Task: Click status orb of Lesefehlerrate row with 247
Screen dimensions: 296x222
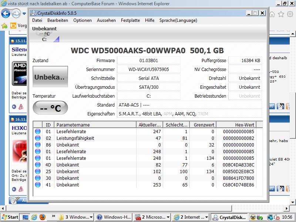Action: click(x=38, y=131)
